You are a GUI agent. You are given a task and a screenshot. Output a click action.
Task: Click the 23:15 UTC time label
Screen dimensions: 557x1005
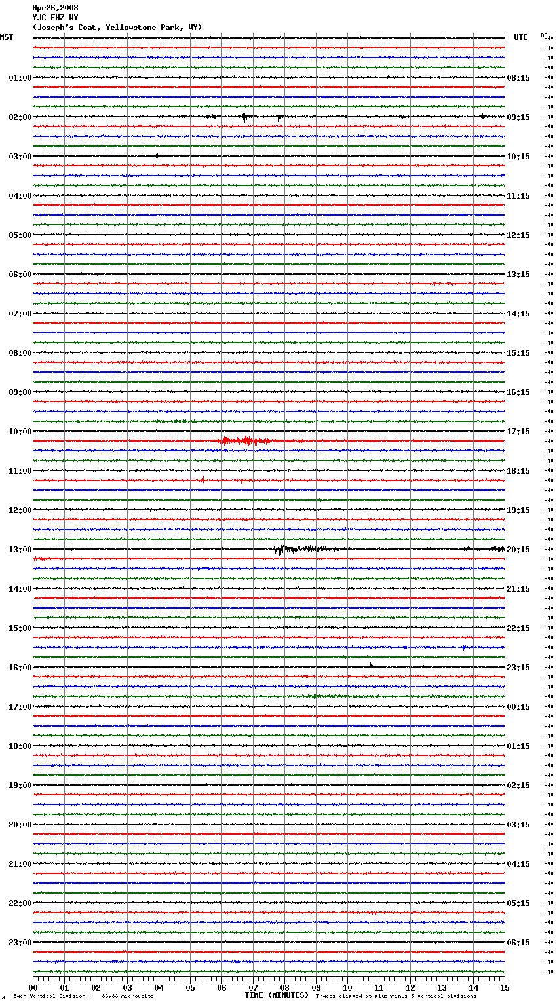coord(518,668)
